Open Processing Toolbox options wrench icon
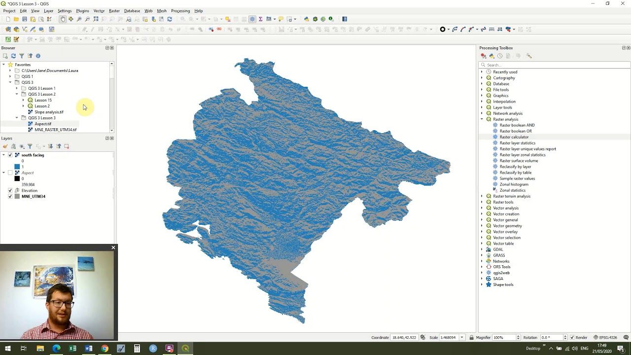Screen dimensions: 631x355 pyautogui.click(x=529, y=56)
